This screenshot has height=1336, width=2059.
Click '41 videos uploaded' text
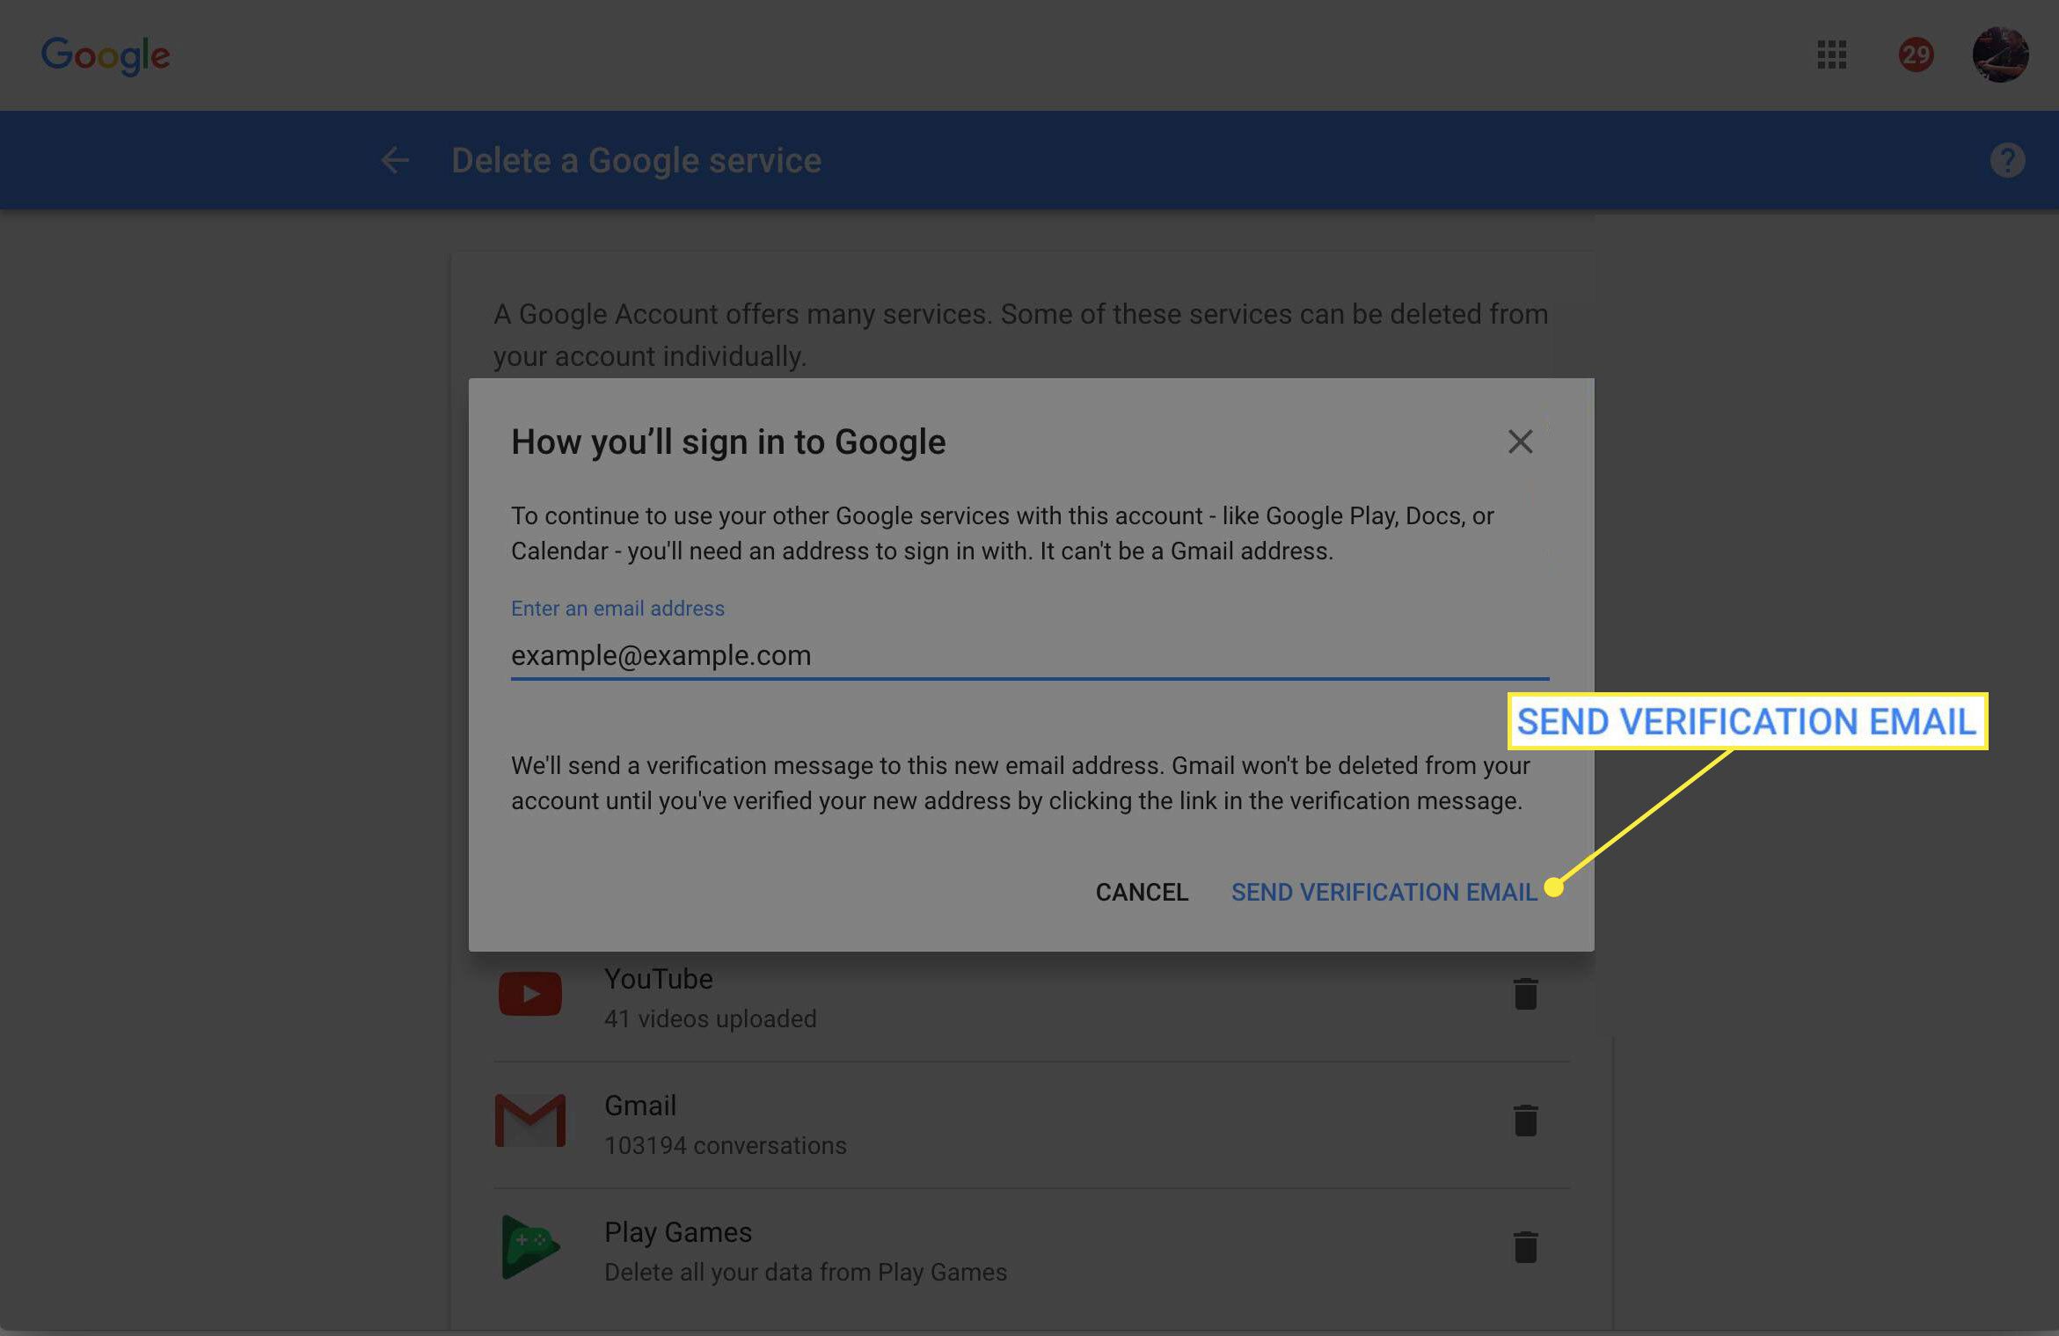[710, 1018]
